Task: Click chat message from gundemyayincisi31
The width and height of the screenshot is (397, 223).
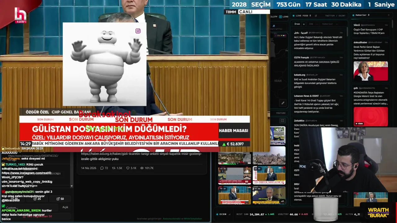Action: click(27, 196)
